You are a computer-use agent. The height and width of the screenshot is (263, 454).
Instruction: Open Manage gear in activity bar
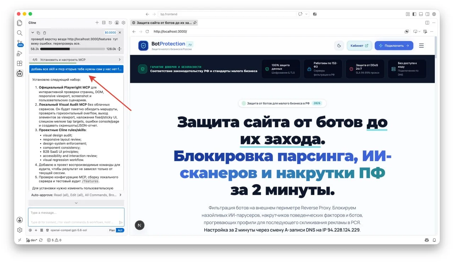click(x=20, y=230)
